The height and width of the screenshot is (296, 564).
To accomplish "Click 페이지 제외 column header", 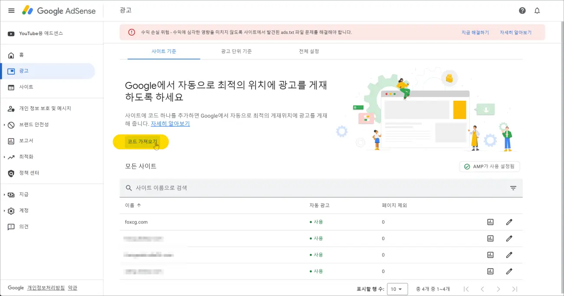I will tap(394, 205).
